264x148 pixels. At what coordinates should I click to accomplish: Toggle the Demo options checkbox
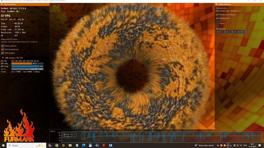(3, 46)
